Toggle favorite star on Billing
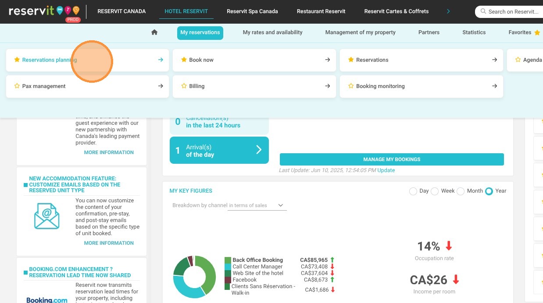 coord(184,86)
